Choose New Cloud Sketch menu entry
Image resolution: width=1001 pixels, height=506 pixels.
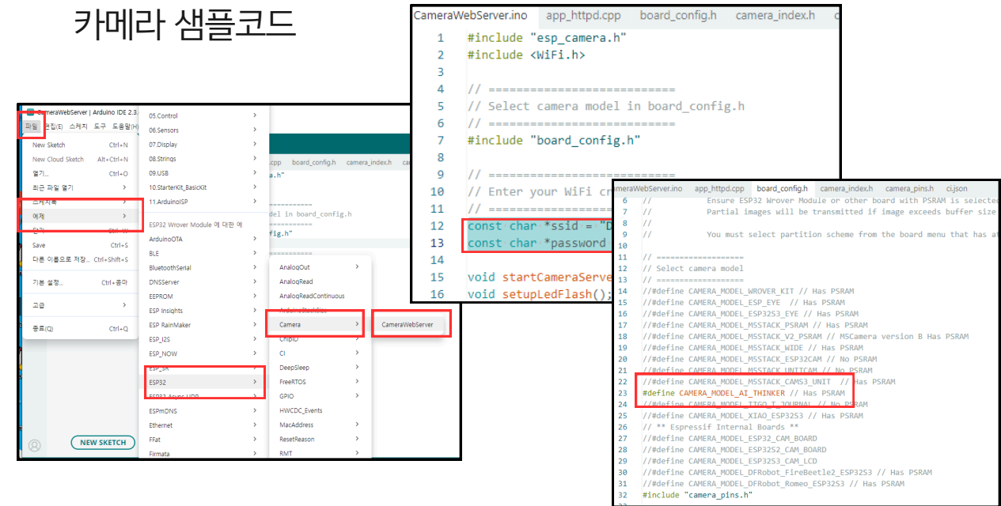click(x=80, y=160)
